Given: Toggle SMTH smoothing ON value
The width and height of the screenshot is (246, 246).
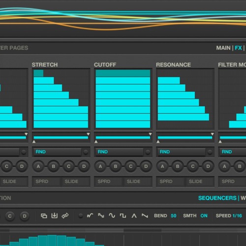Looking at the screenshot, I should click(x=204, y=215).
